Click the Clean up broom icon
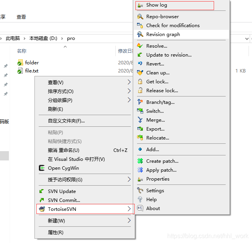 140,72
